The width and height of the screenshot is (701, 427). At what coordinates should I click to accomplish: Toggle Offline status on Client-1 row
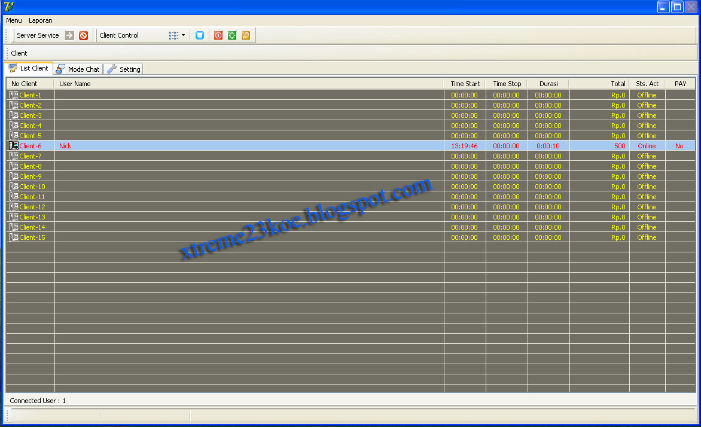(647, 94)
